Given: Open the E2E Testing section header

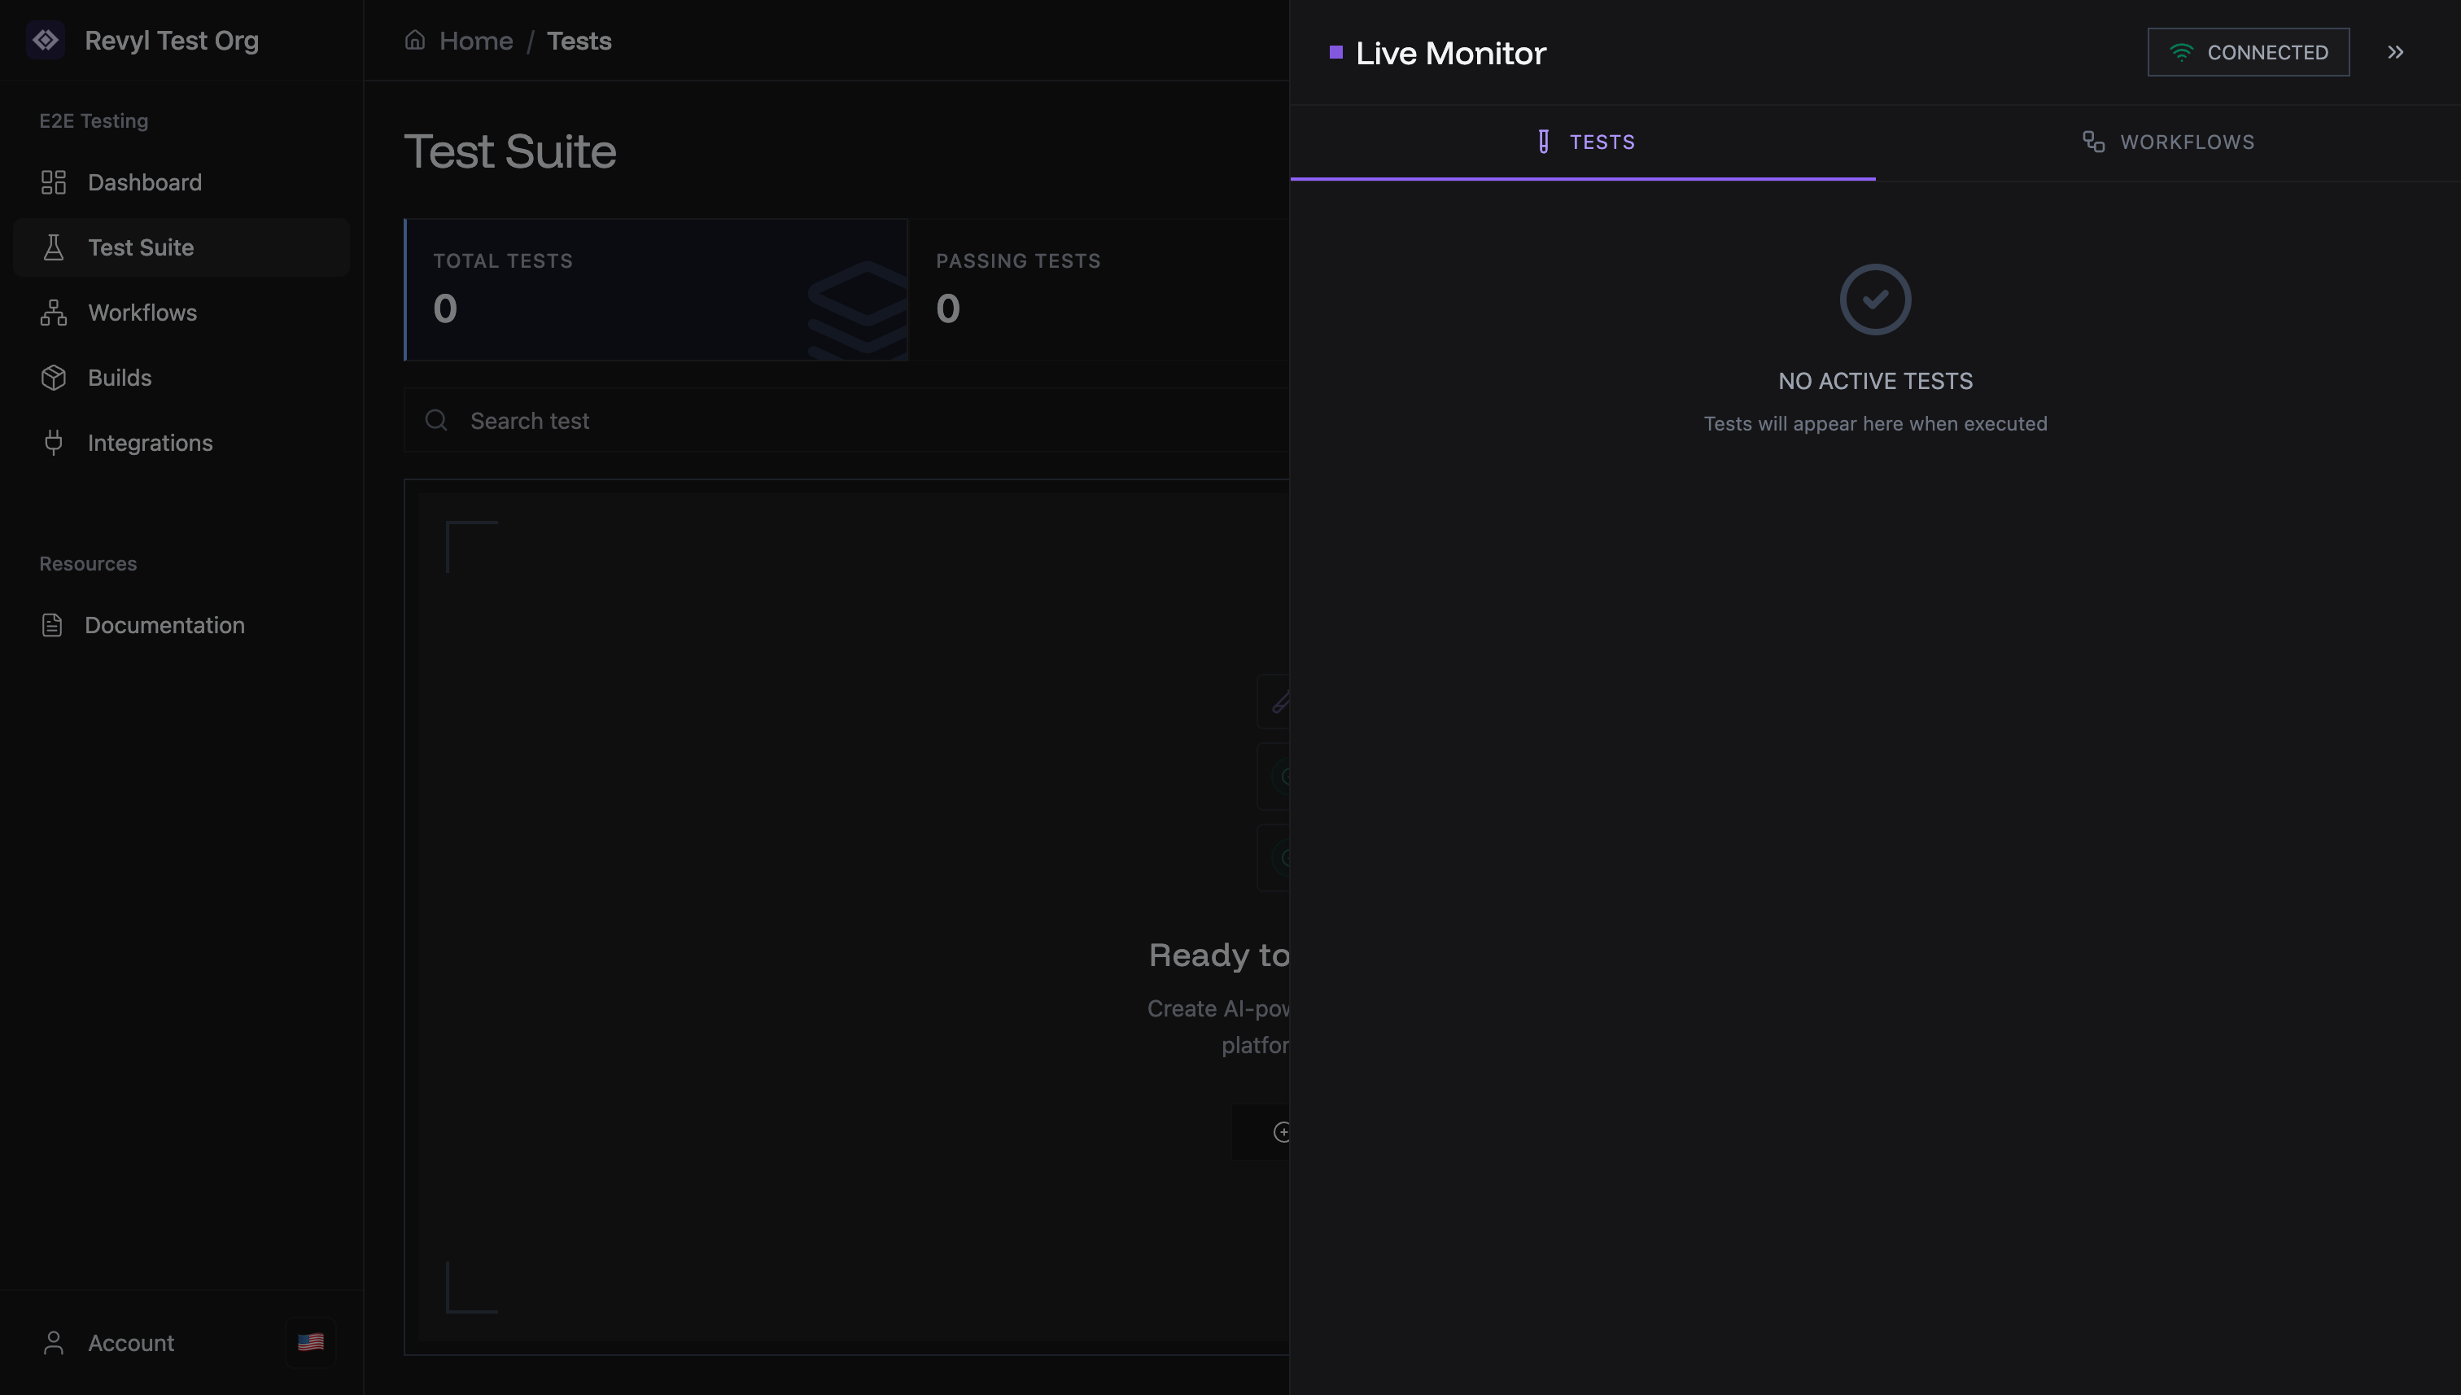Looking at the screenshot, I should pyautogui.click(x=93, y=120).
